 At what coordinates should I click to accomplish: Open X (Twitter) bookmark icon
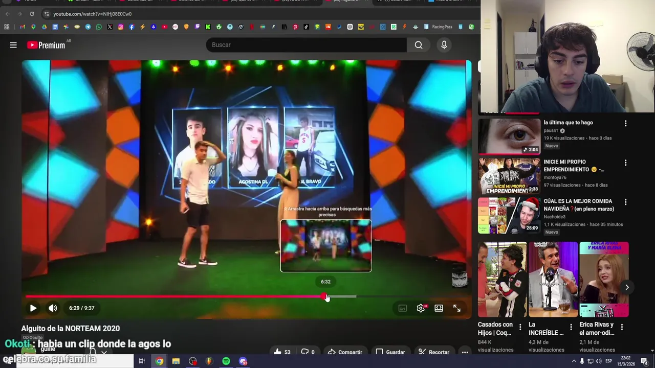click(x=110, y=27)
